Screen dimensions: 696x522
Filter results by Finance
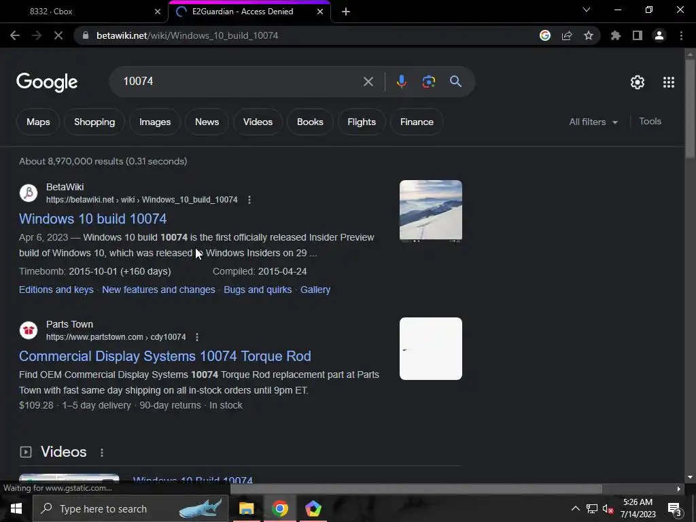[417, 122]
